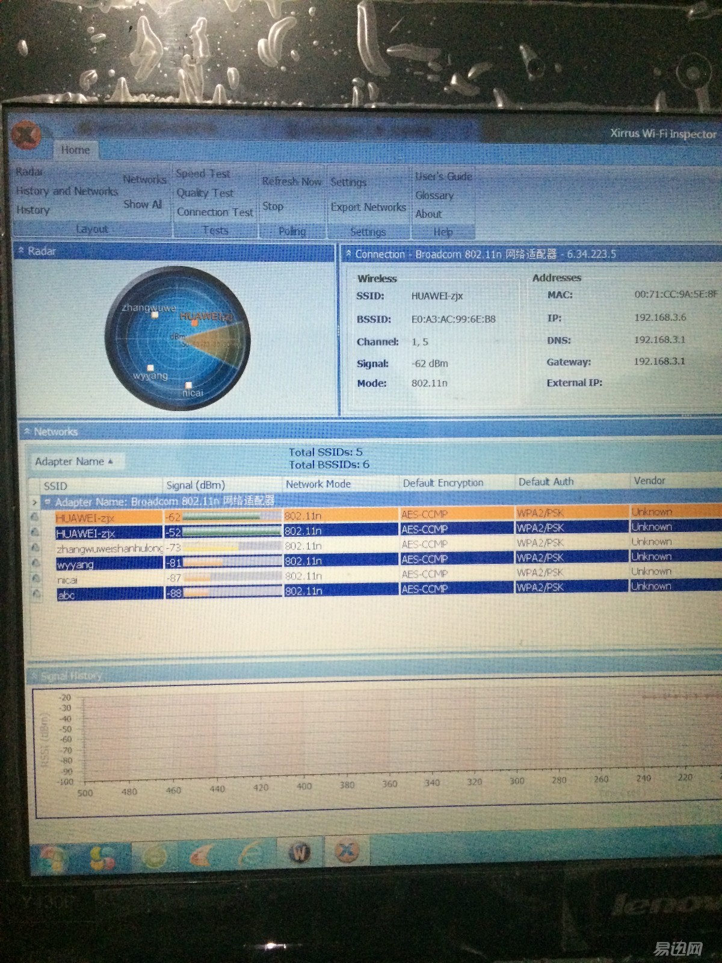
Task: Open Export Networks option
Action: [368, 207]
